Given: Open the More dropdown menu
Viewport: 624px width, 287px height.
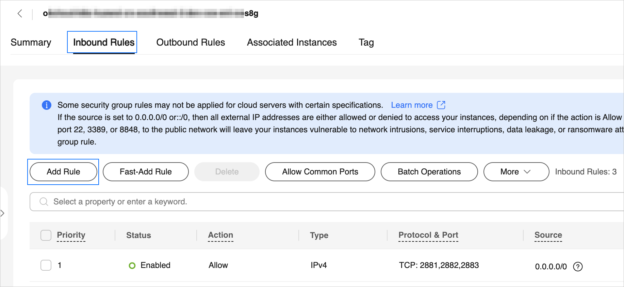Looking at the screenshot, I should [516, 172].
